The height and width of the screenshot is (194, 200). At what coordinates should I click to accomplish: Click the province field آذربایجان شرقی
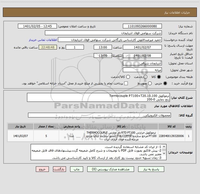(x=142, y=63)
